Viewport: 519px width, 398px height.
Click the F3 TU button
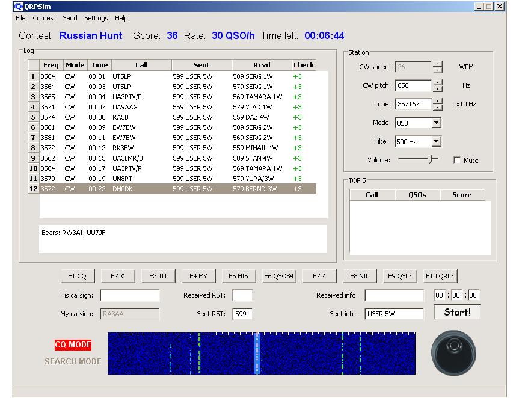tap(158, 276)
